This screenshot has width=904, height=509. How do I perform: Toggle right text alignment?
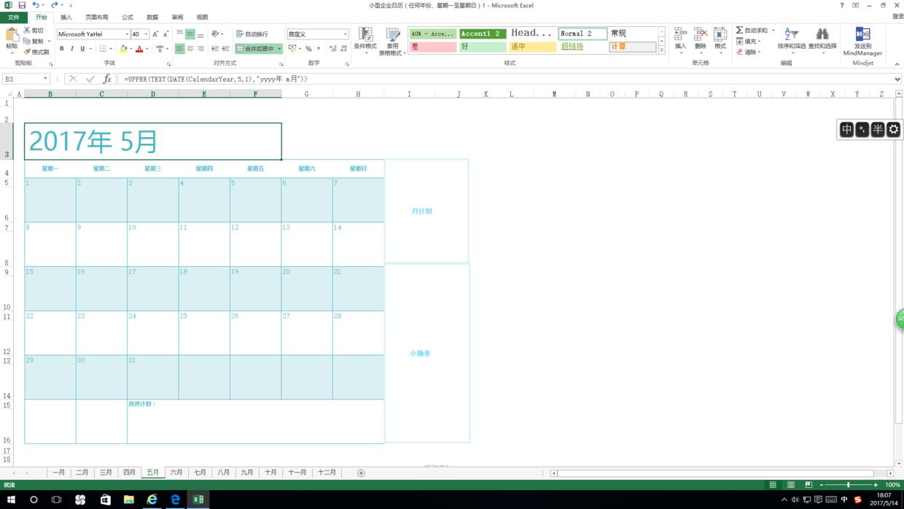click(x=200, y=49)
